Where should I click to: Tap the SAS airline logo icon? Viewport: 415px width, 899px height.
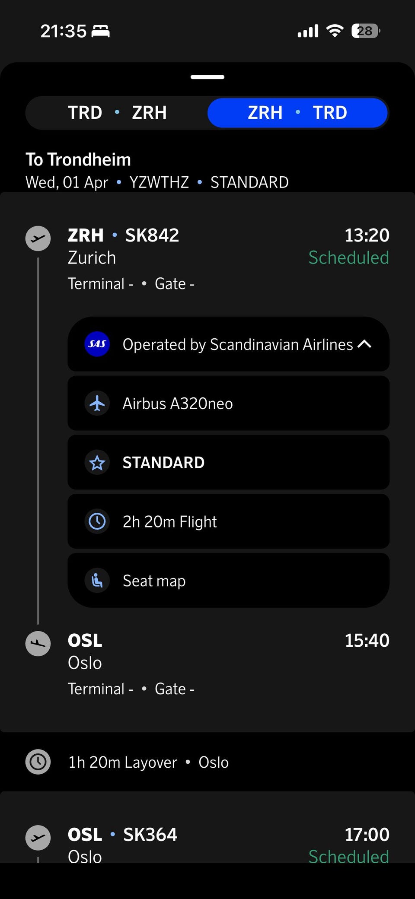click(97, 344)
